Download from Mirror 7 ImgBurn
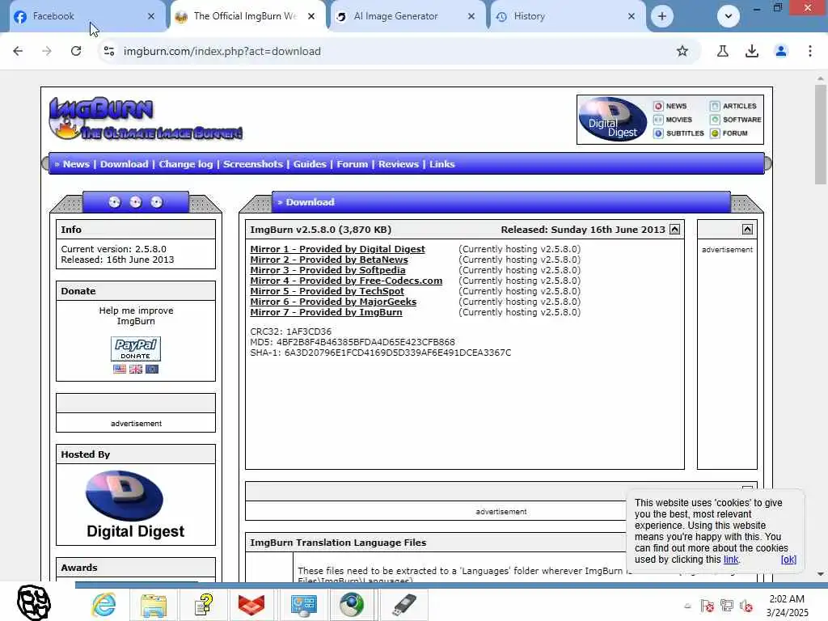The image size is (828, 621). pos(327,313)
